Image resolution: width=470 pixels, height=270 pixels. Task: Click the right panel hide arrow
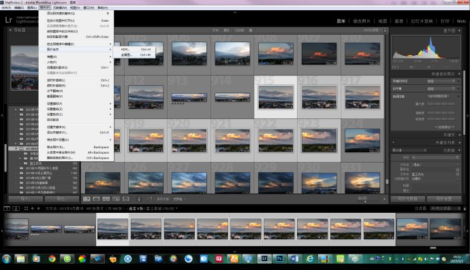point(468,115)
